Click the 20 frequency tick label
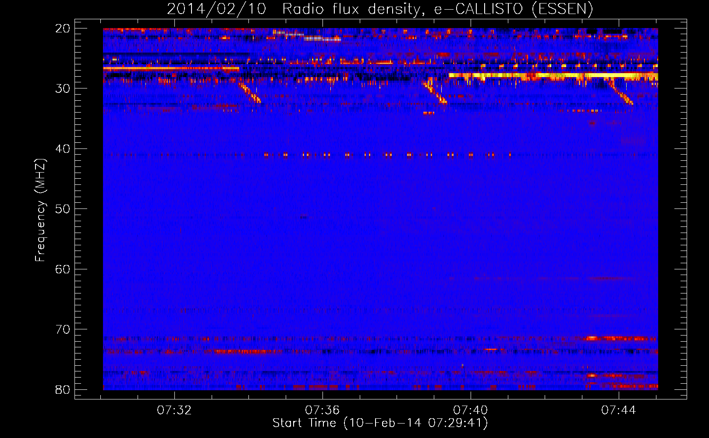Screen dimensions: 709x438 [63, 28]
